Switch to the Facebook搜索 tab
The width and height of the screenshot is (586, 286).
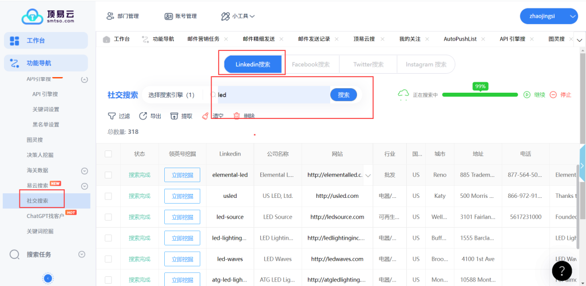pos(311,65)
